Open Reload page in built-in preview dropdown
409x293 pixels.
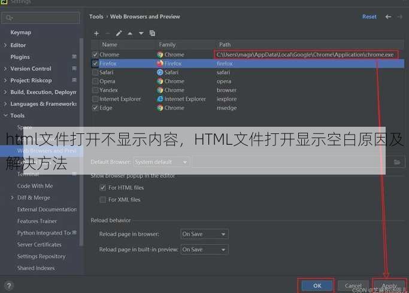[x=205, y=249]
